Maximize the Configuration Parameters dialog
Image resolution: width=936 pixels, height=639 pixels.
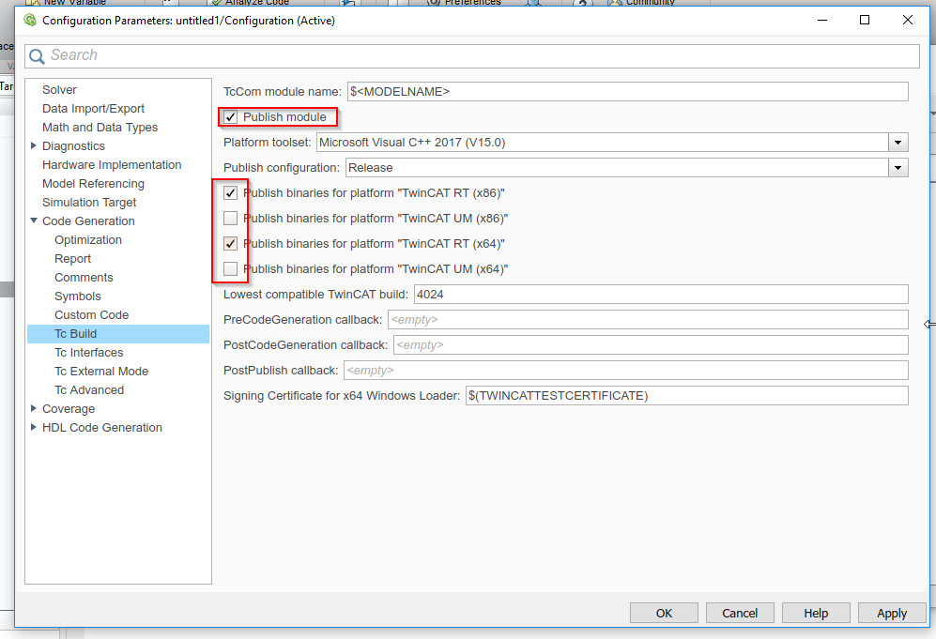point(865,21)
